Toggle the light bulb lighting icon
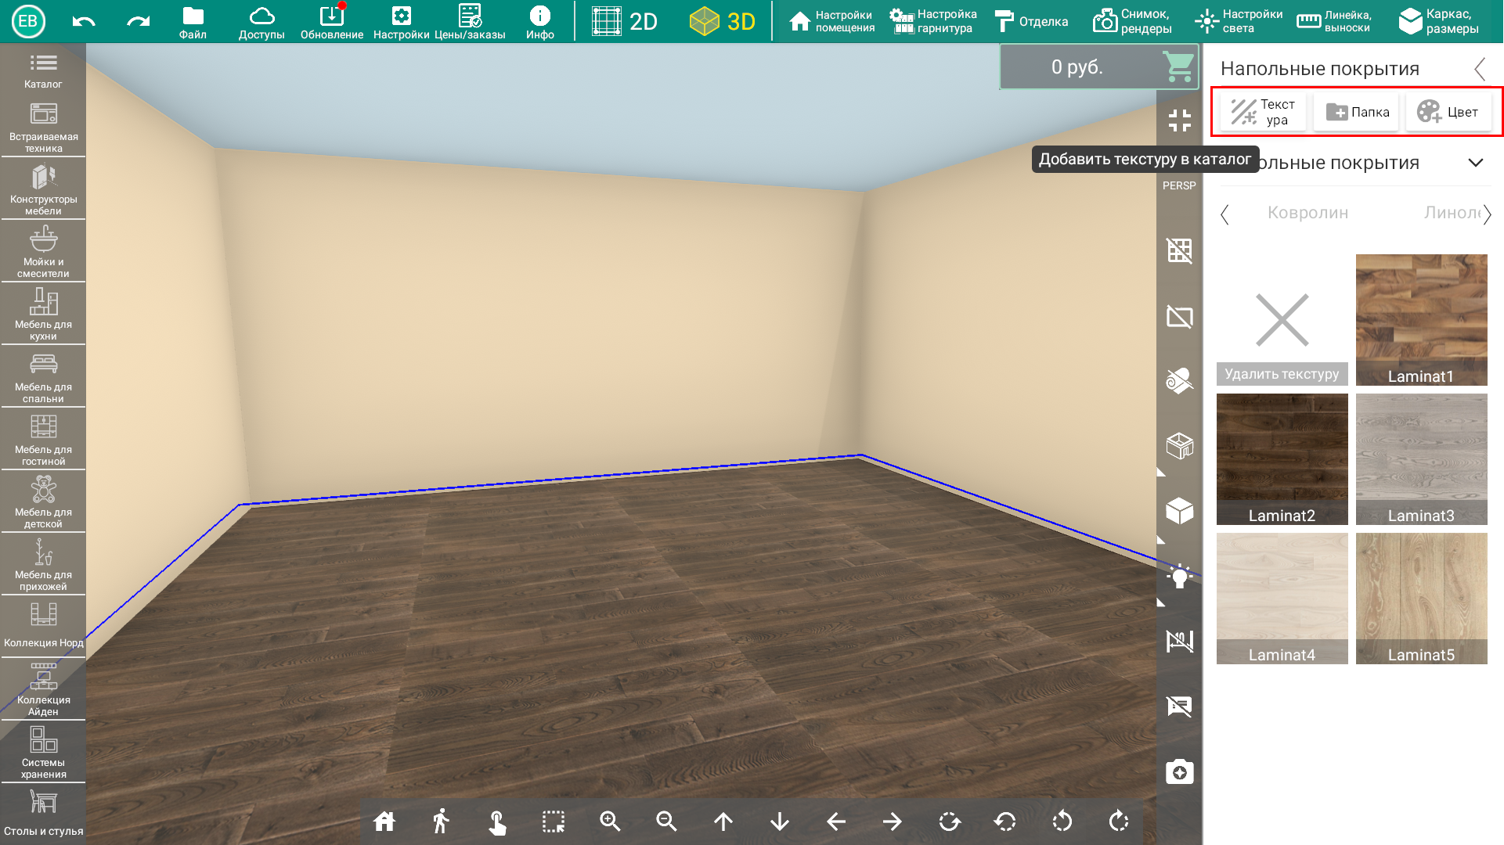The image size is (1504, 845). pos(1179,577)
